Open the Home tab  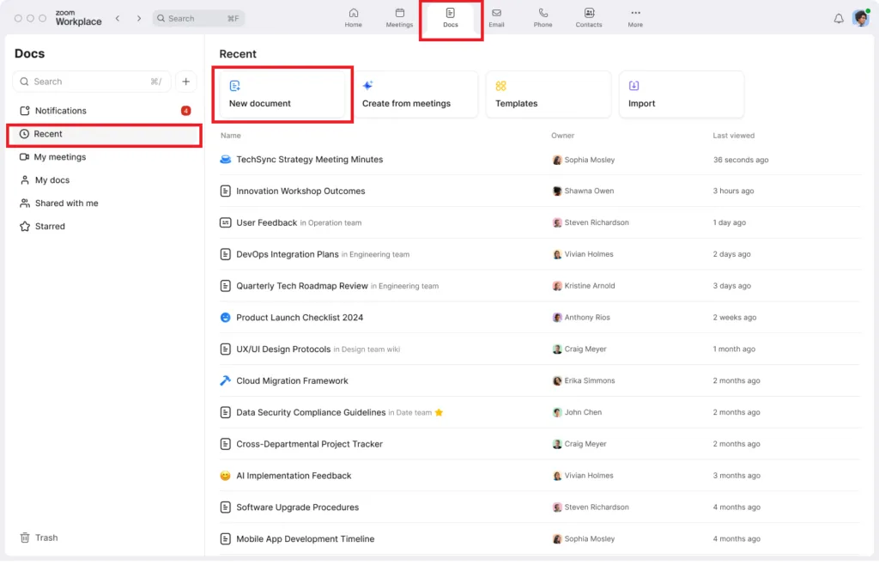pyautogui.click(x=354, y=18)
